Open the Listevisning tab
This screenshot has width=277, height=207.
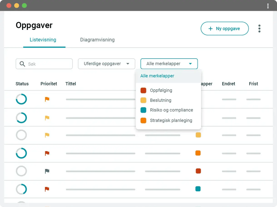click(43, 40)
